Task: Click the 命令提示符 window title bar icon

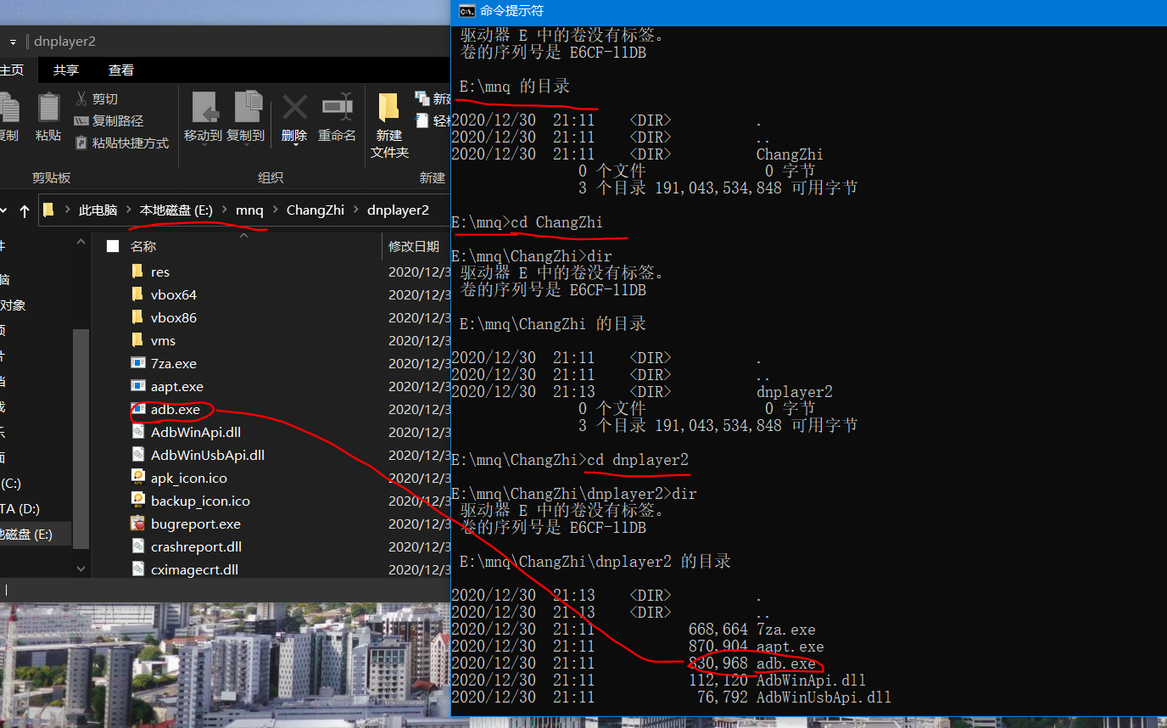Action: coord(466,11)
